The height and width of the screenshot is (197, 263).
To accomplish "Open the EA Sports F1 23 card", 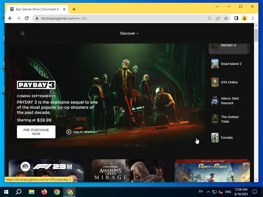I will 46,171.
